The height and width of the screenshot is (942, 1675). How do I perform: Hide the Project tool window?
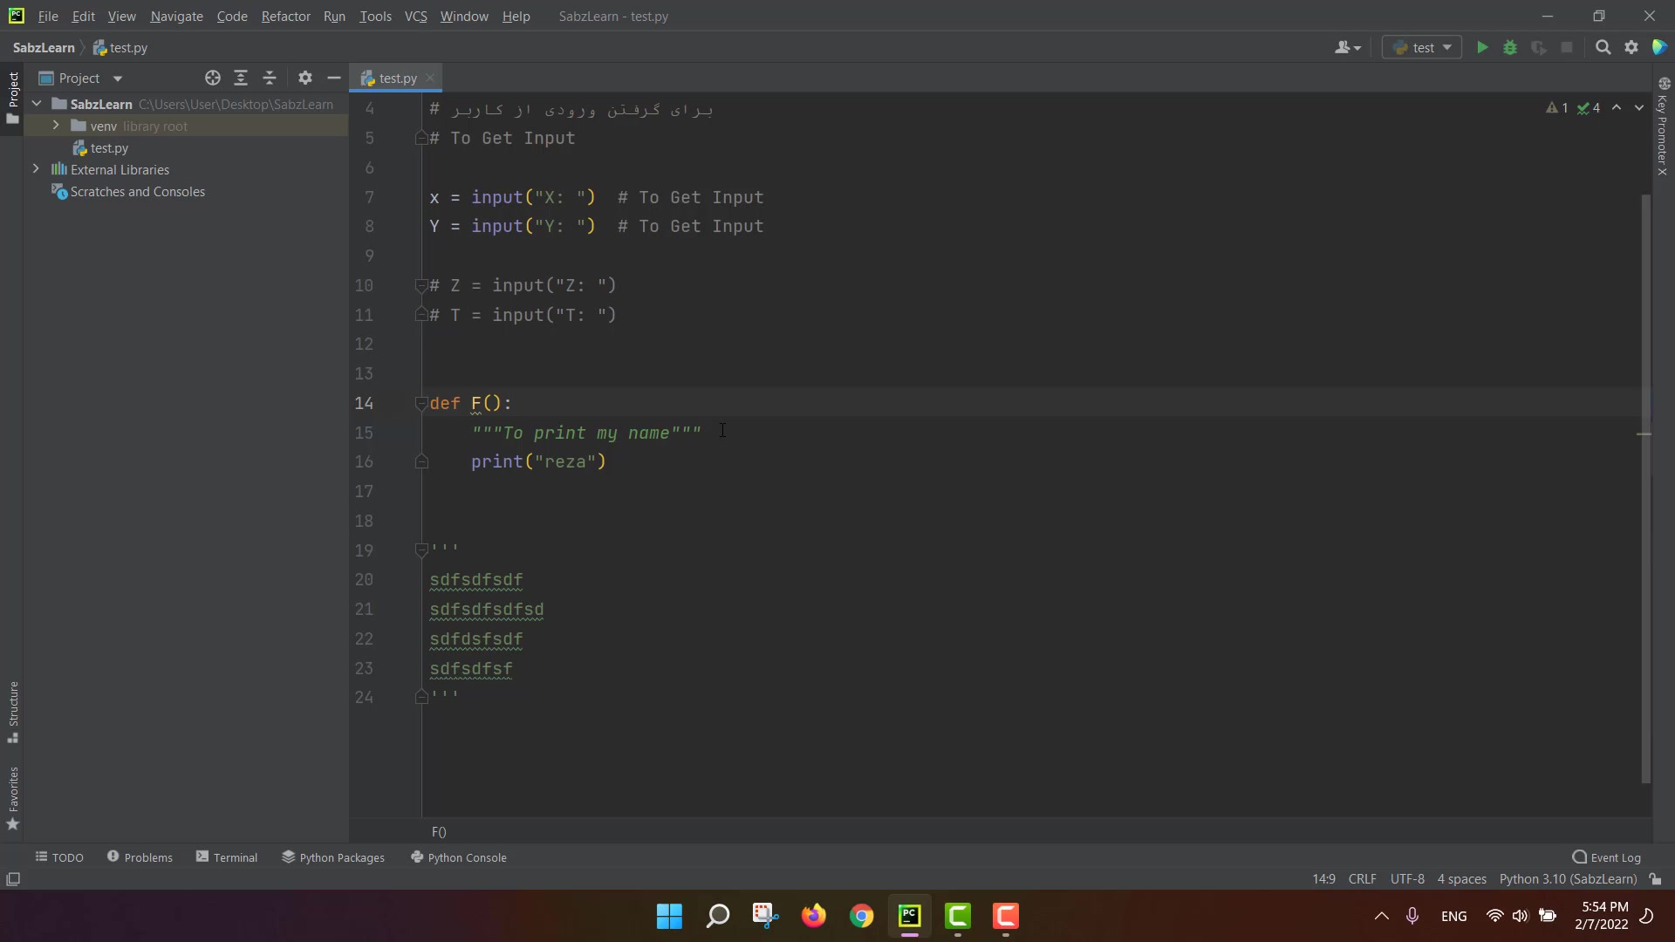333,78
